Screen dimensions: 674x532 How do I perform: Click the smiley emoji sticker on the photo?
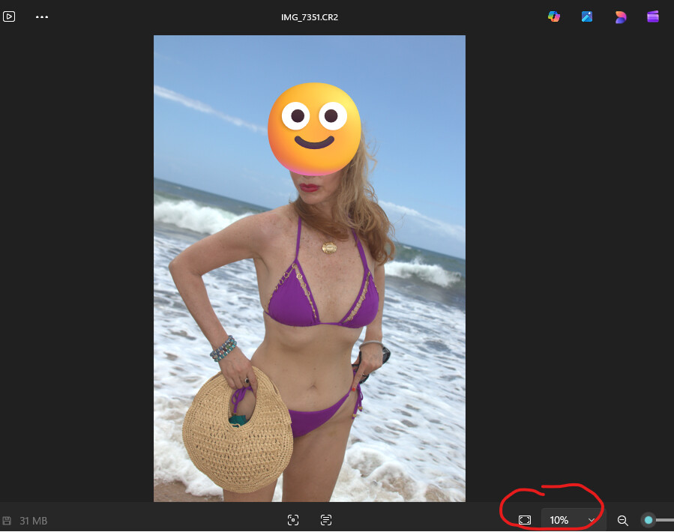click(x=314, y=124)
